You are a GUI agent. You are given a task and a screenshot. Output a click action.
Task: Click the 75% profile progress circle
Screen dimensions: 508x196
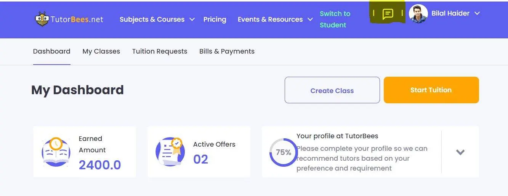tap(283, 152)
